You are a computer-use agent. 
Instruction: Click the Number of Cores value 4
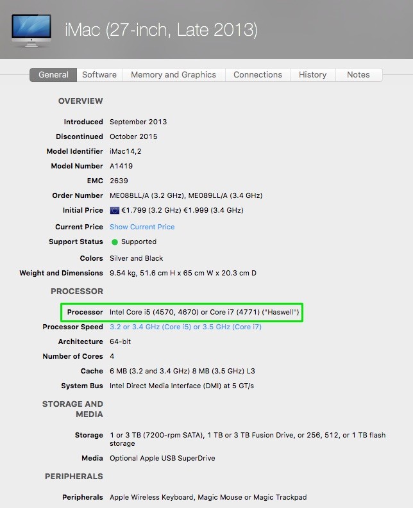point(112,356)
